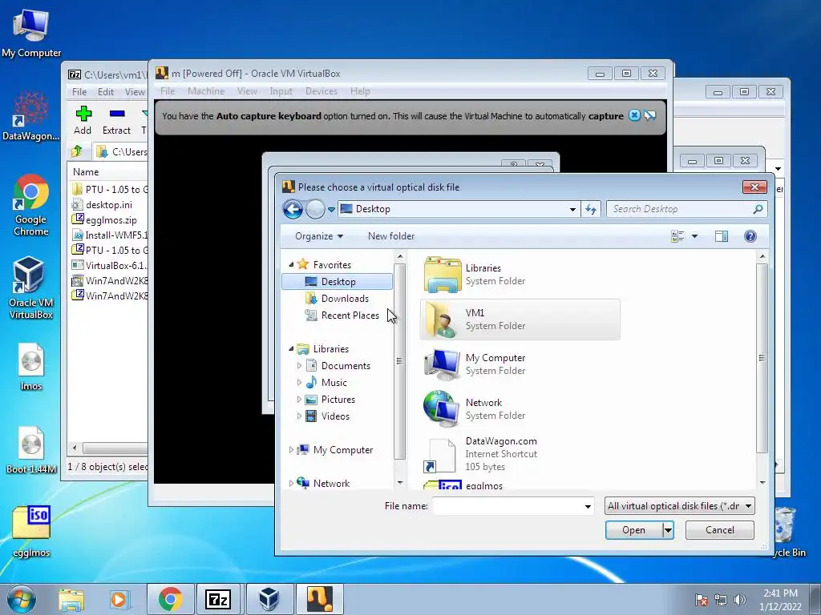
Task: Select Videos library in navigation pane
Action: click(335, 416)
